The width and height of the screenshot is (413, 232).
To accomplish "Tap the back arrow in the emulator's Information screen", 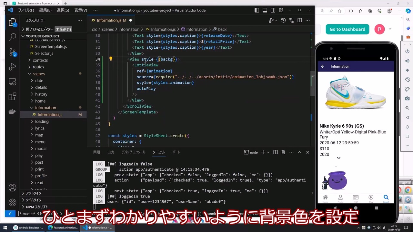I will click(323, 66).
